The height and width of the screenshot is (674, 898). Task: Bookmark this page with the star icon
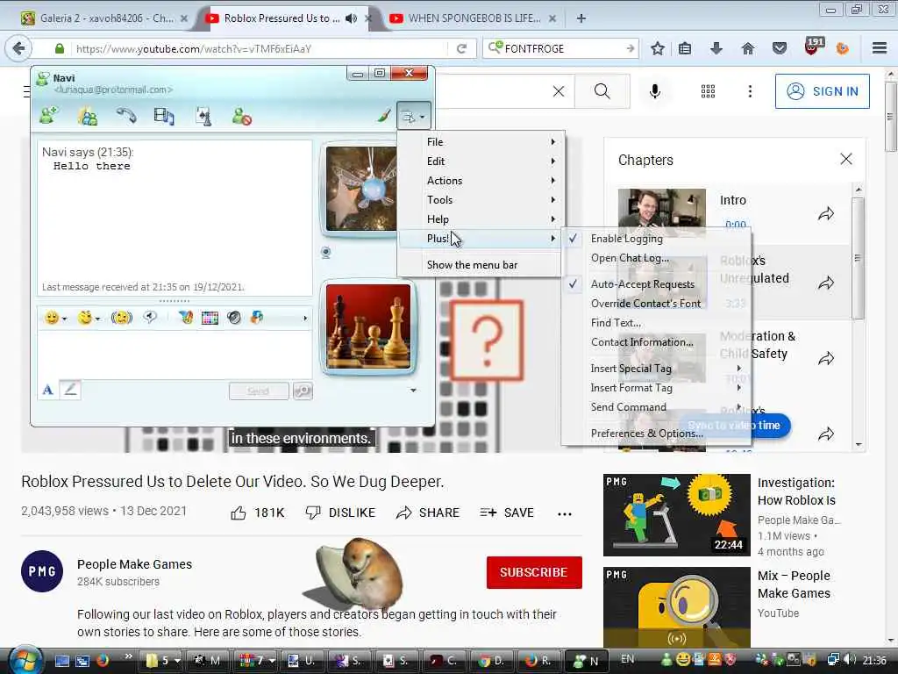click(658, 49)
